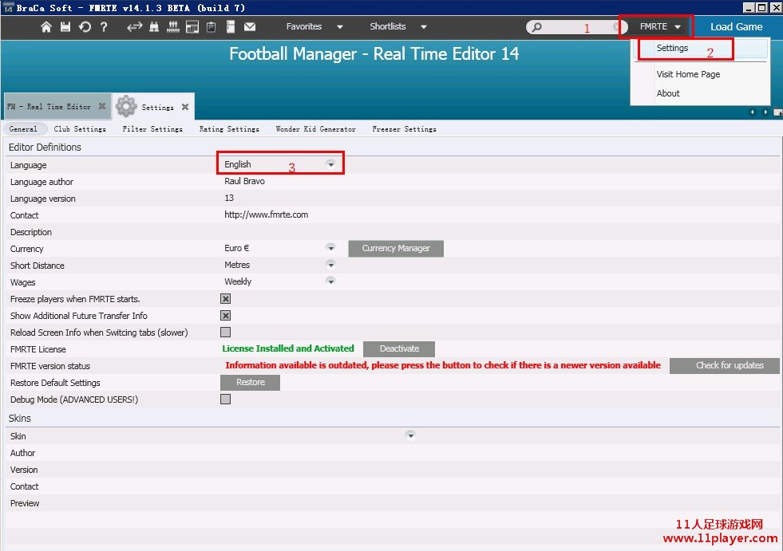The image size is (783, 551).
Task: Close the FM - Real Time Editor tab
Action: click(x=102, y=106)
